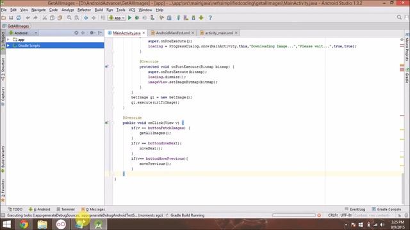Viewport: 410px width, 230px height.
Task: Open the project panel settings gear
Action: (92, 33)
